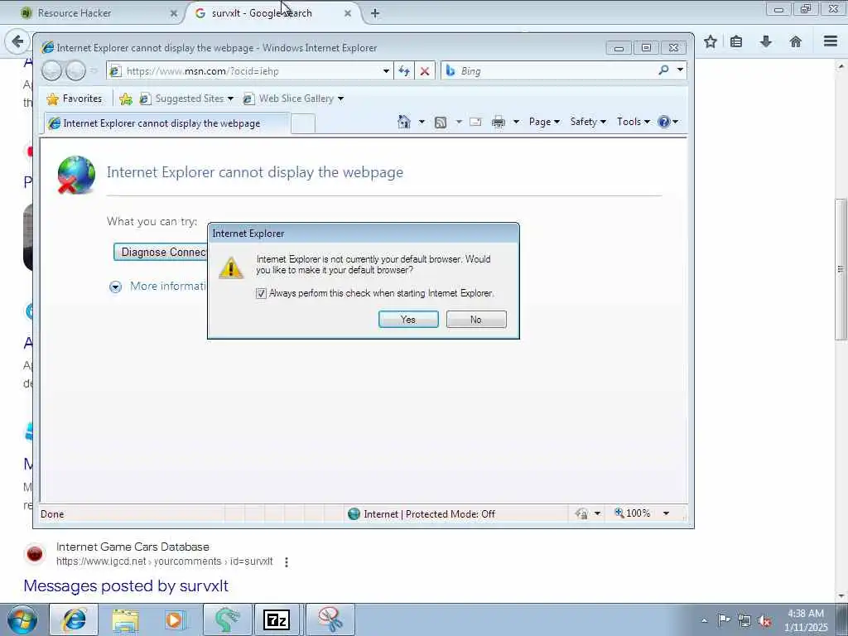Click the zoom level 100% button
Image resolution: width=848 pixels, height=636 pixels.
pos(632,513)
